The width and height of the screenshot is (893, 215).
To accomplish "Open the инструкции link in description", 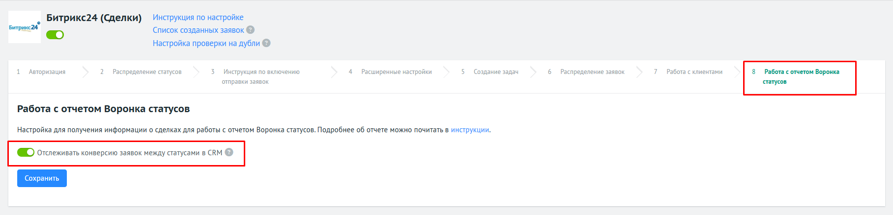I will click(470, 130).
